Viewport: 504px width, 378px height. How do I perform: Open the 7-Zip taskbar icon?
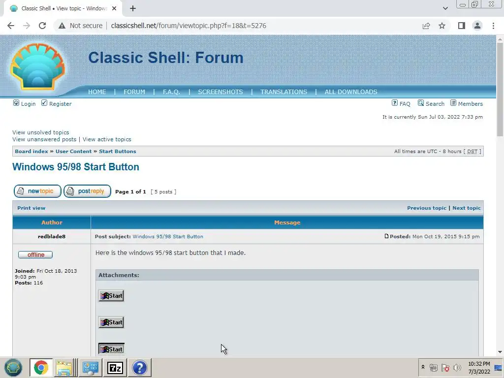point(115,368)
